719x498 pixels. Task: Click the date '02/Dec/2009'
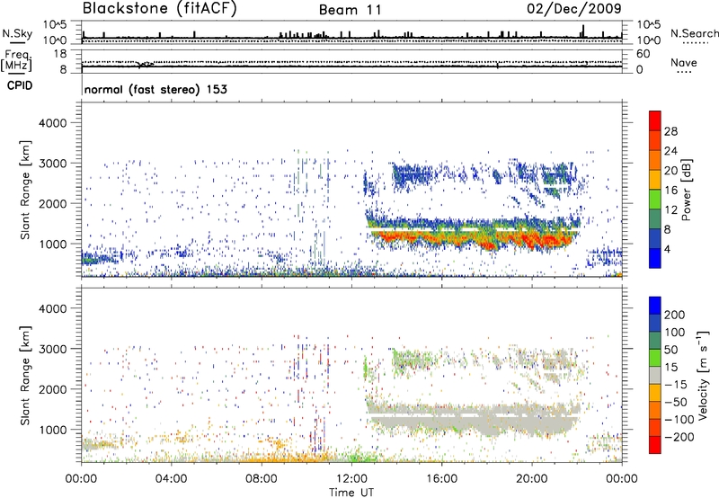(x=574, y=9)
